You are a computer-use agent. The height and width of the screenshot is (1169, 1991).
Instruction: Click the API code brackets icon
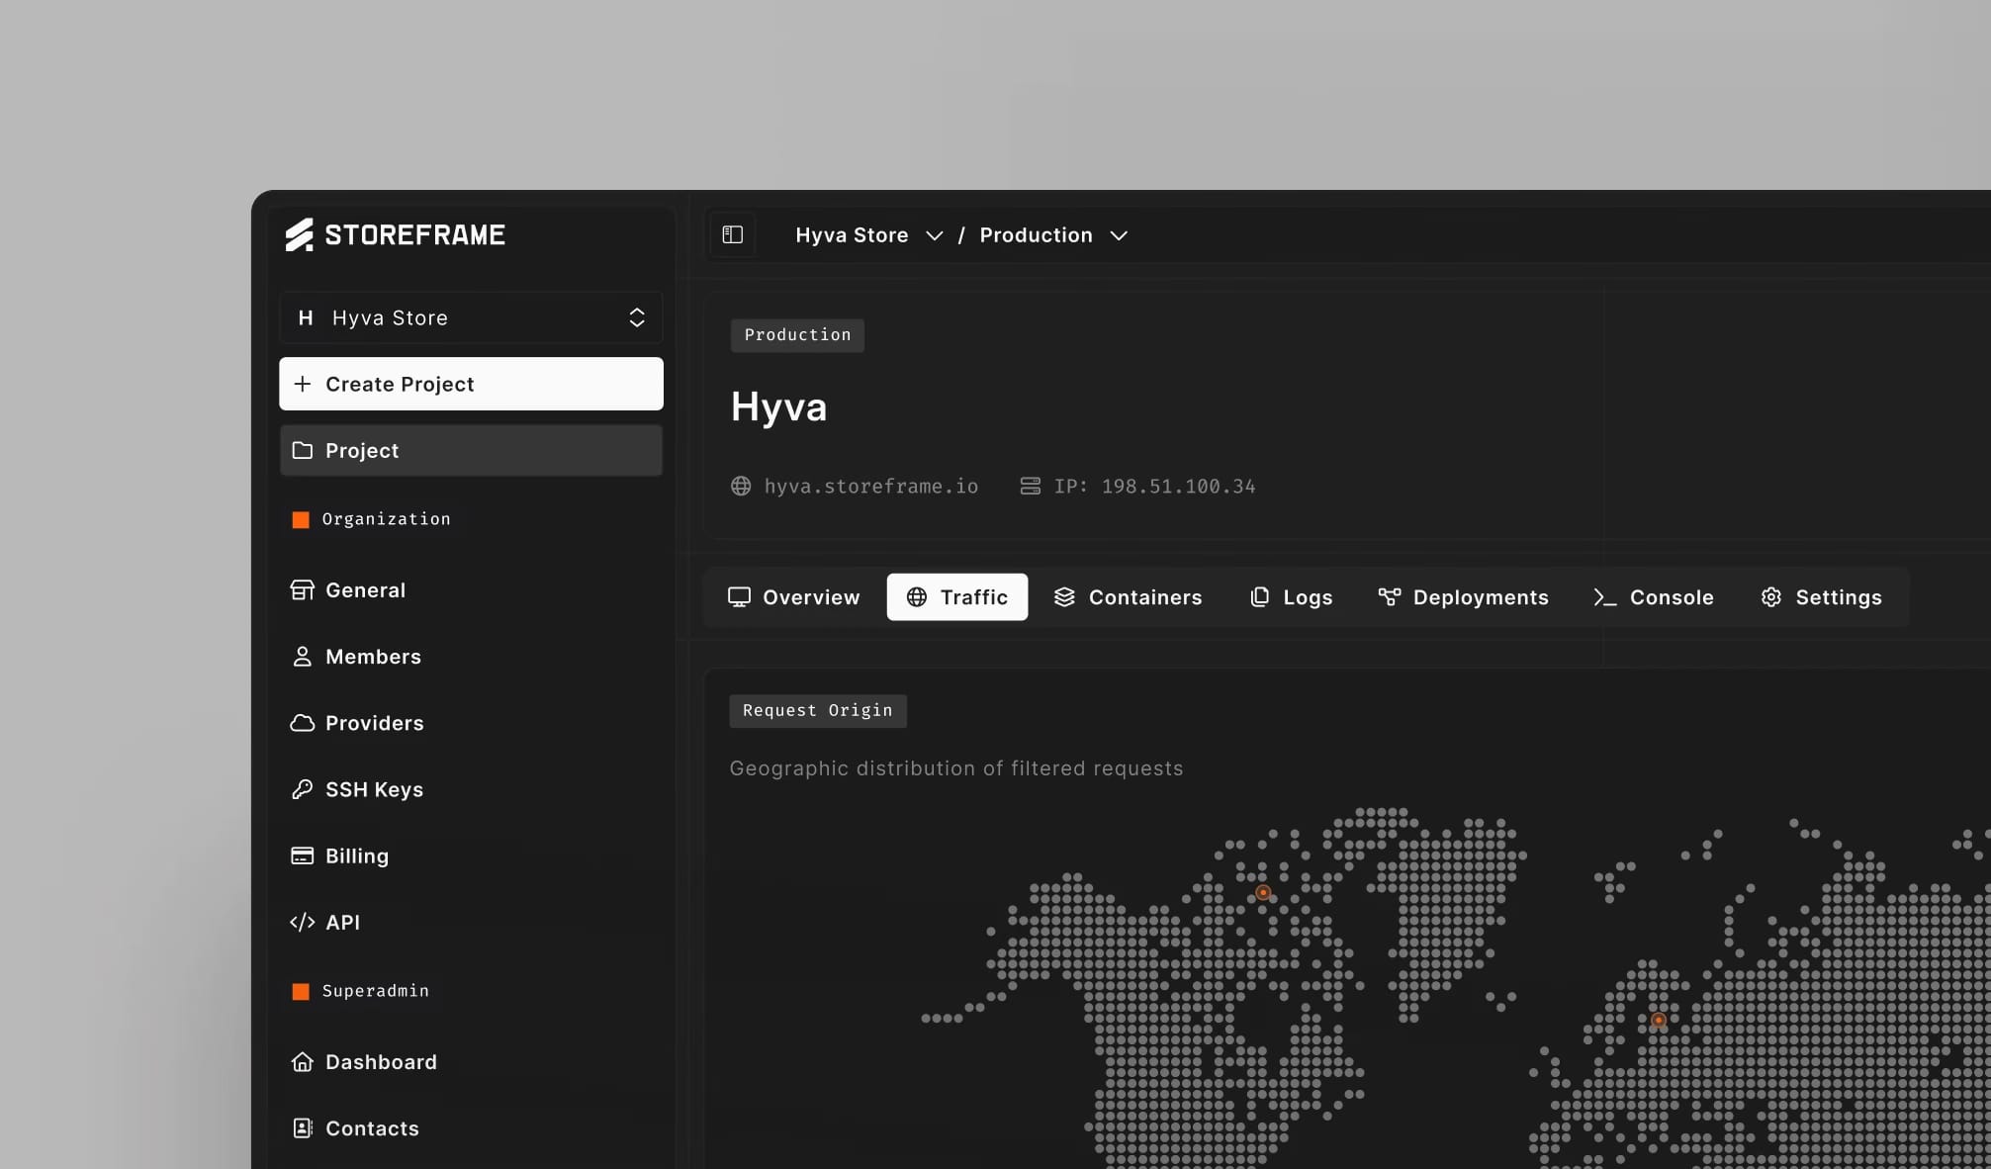pyautogui.click(x=302, y=922)
